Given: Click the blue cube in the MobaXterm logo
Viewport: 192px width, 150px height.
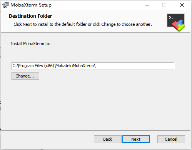Looking at the screenshot, I should (x=180, y=22).
